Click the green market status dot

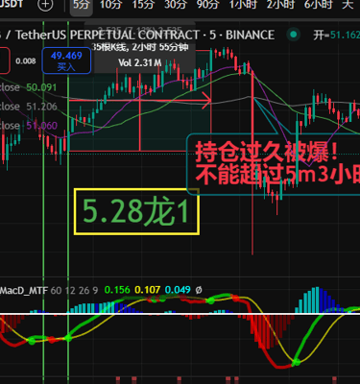click(x=293, y=35)
